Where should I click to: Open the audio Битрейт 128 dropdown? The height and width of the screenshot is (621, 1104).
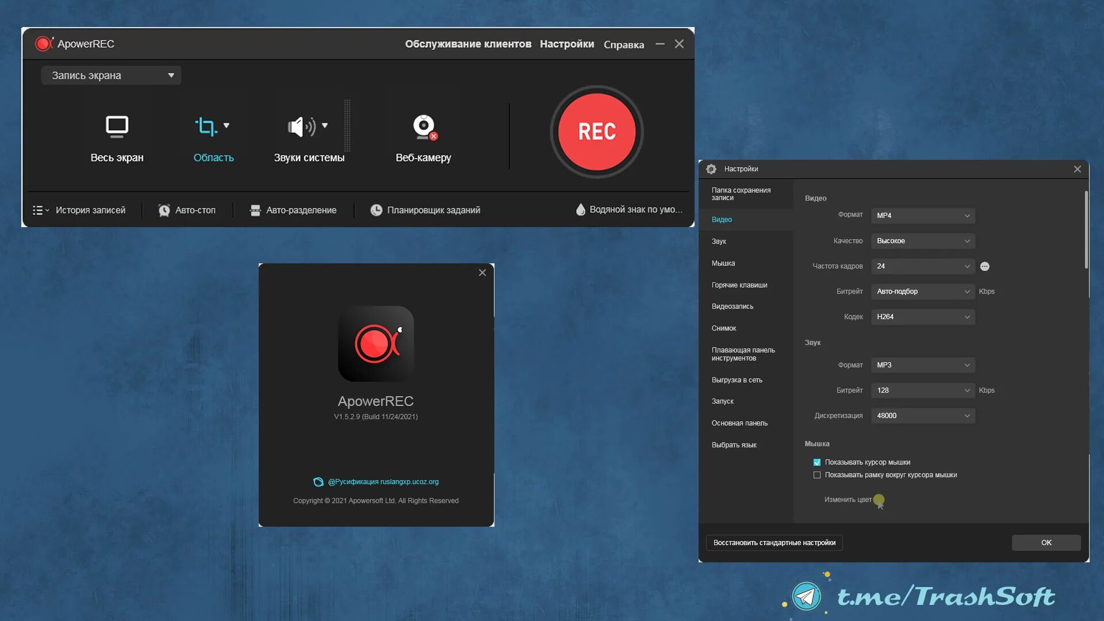[923, 390]
